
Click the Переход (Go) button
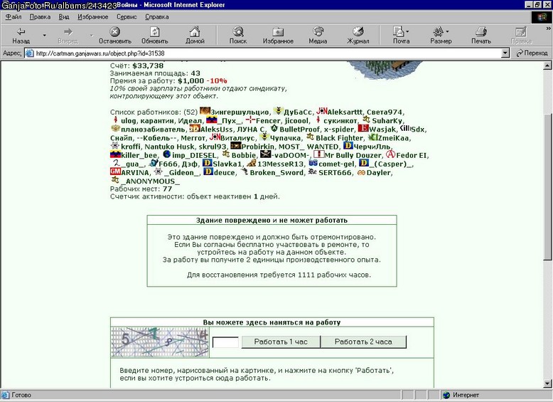pos(532,53)
